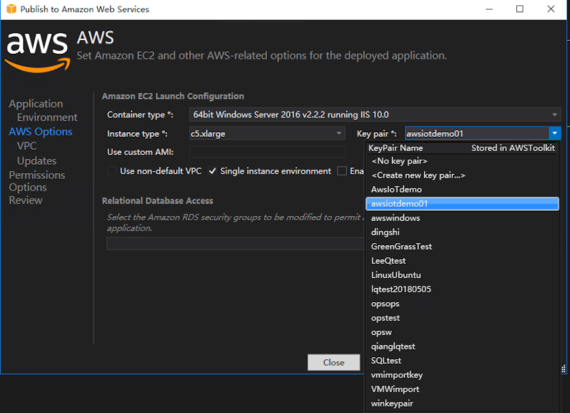The width and height of the screenshot is (570, 413).
Task: Maximize the Publish to AWS window
Action: 520,9
